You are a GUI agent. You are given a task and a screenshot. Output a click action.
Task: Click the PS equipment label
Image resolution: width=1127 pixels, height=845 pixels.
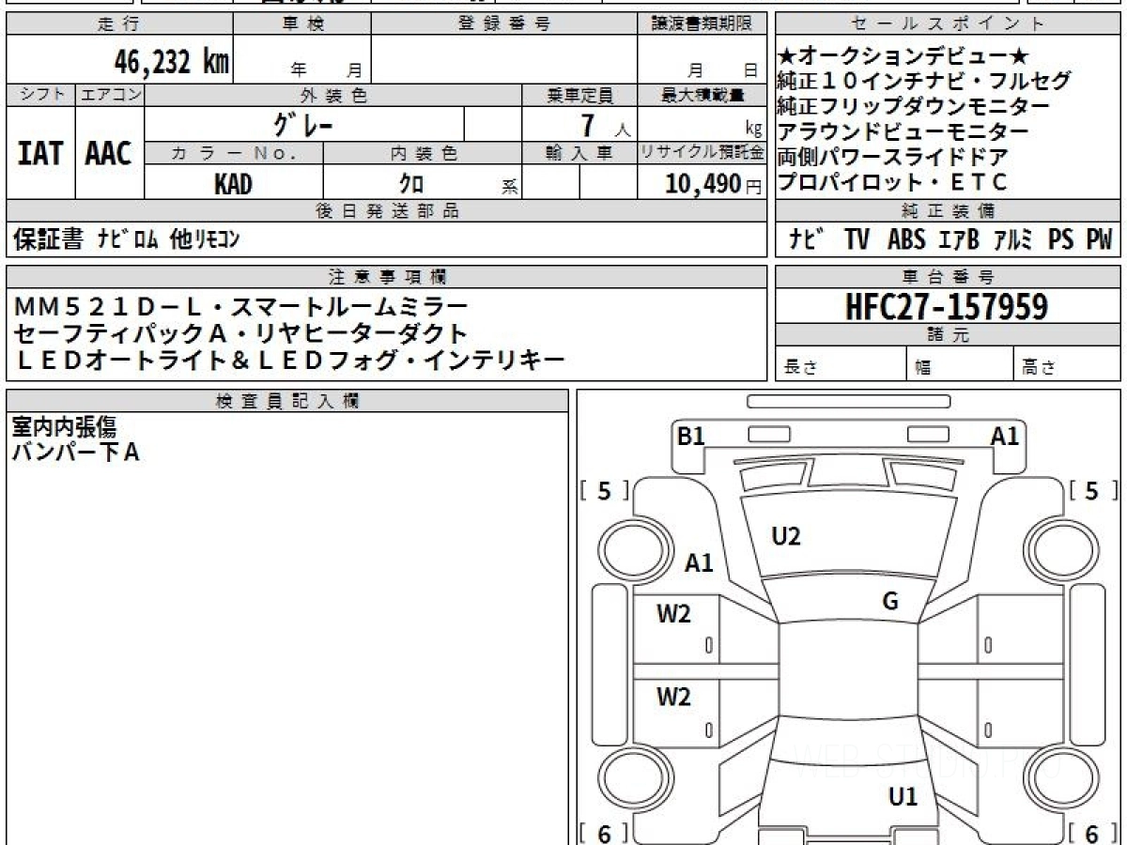click(x=1061, y=240)
